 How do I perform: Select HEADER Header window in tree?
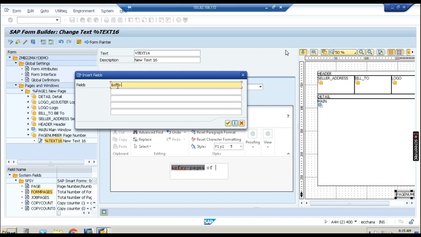(x=52, y=124)
